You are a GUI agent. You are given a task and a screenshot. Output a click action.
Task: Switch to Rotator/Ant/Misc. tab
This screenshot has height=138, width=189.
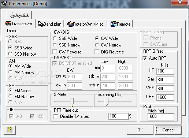coord(86,24)
